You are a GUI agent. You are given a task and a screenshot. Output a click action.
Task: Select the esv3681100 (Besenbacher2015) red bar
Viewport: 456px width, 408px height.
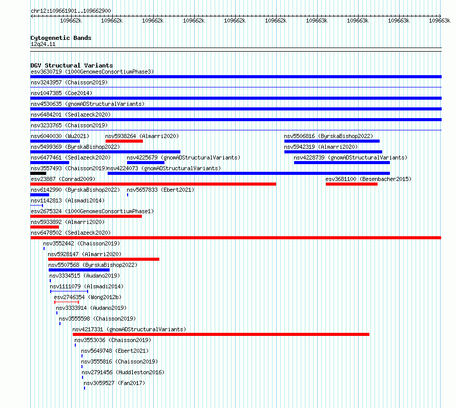(x=351, y=184)
